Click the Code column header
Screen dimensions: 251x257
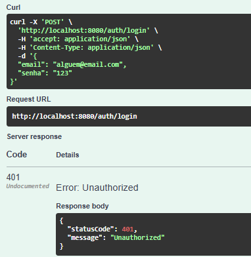(x=16, y=154)
